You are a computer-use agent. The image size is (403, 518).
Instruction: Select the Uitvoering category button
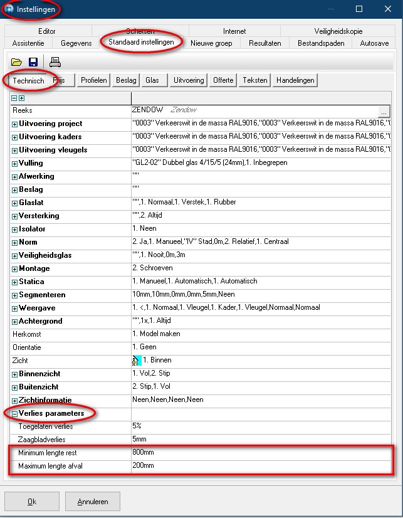(x=189, y=80)
